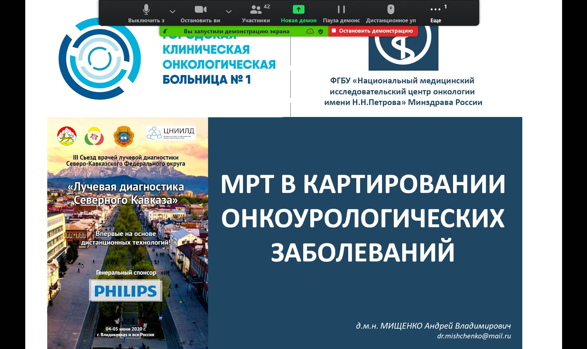Click the N.N. Petrov center emblem
The width and height of the screenshot is (587, 349).
403,48
